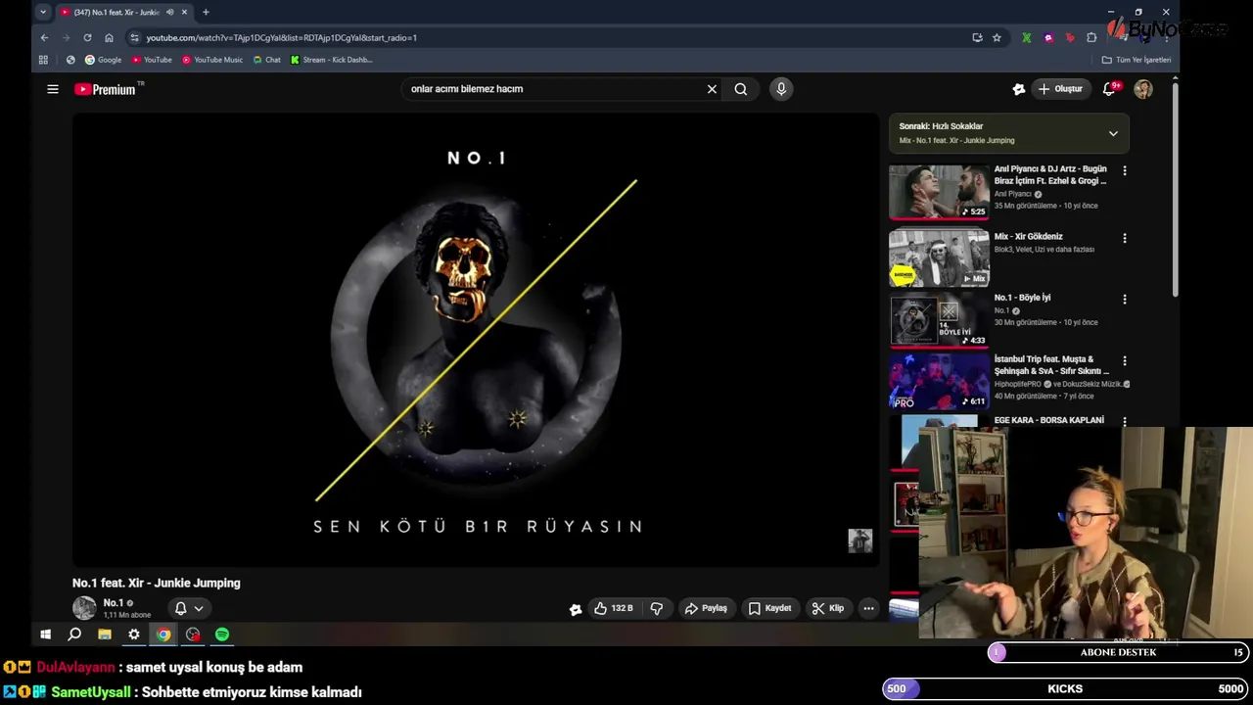Open the Tüm Yer İşaretleri folder
The image size is (1253, 705).
pos(1136,60)
